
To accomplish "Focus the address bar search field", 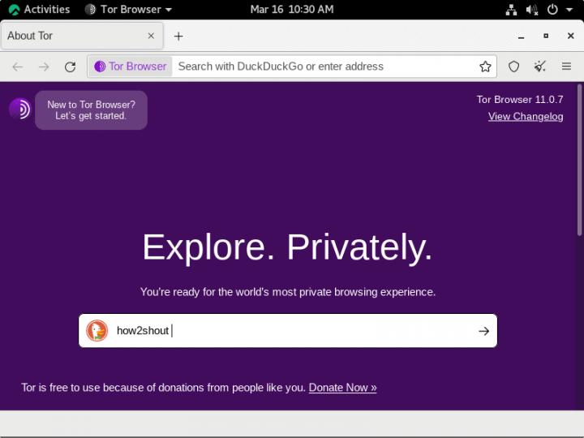I will pyautogui.click(x=324, y=67).
